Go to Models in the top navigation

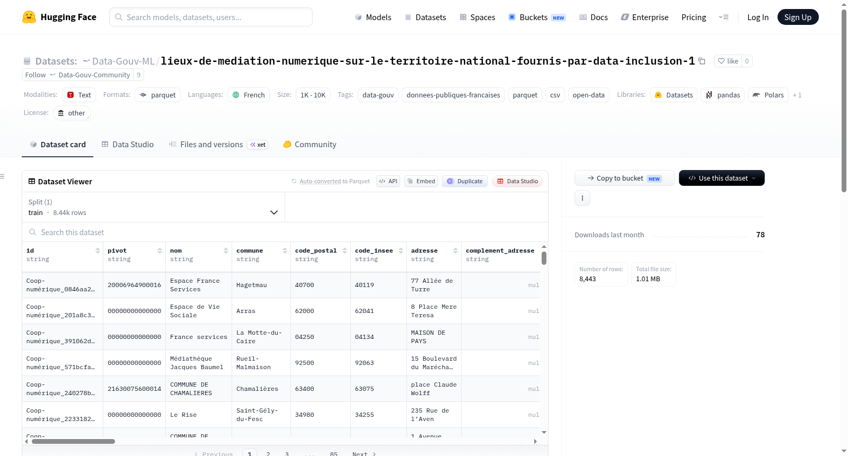(373, 17)
